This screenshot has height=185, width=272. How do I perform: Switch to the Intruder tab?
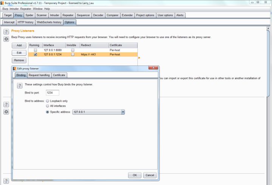coord(55,15)
